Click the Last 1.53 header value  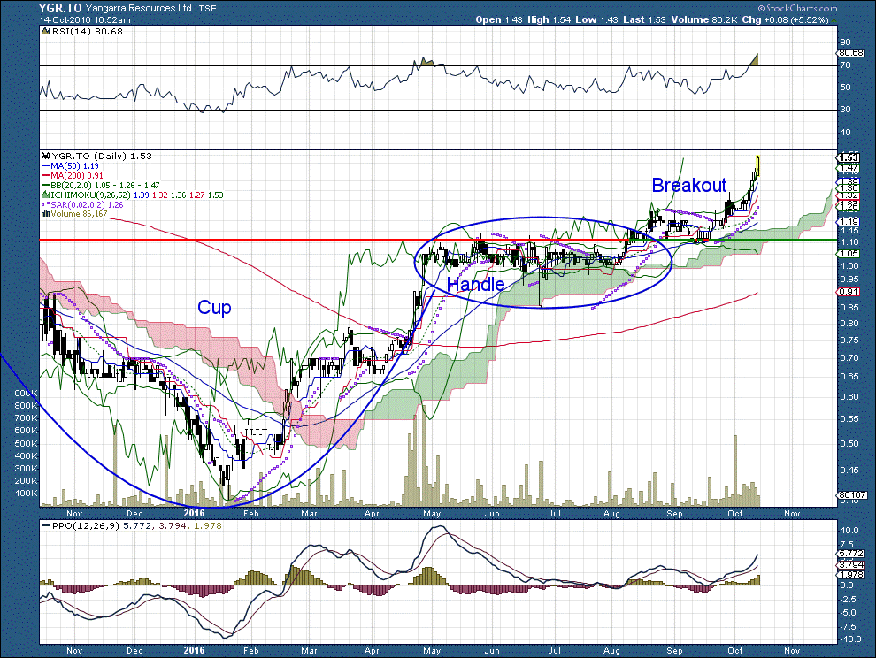tap(644, 19)
